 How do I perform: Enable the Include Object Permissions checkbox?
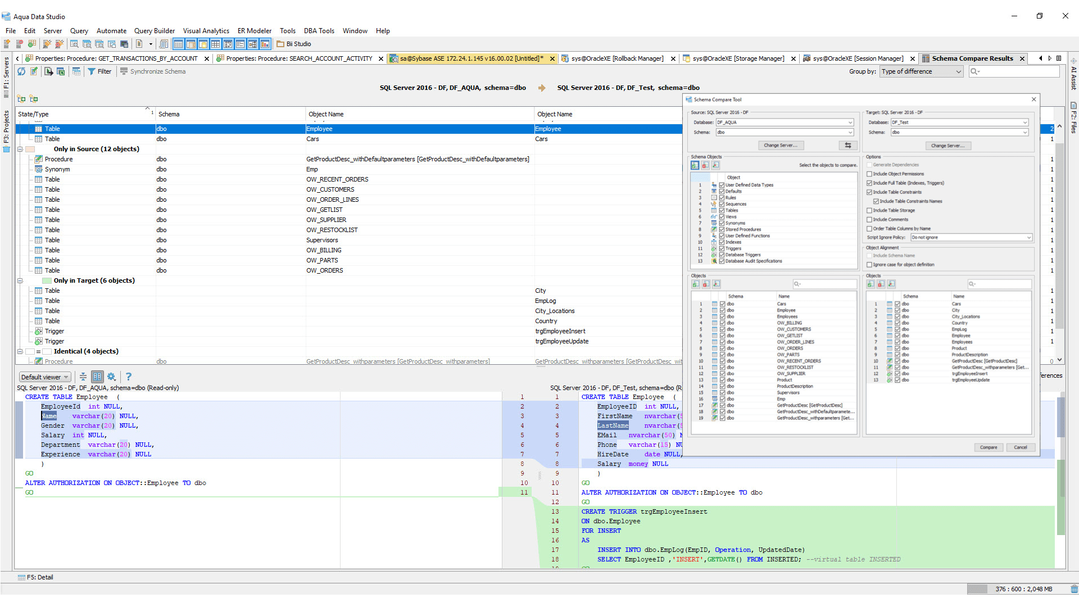(x=871, y=174)
